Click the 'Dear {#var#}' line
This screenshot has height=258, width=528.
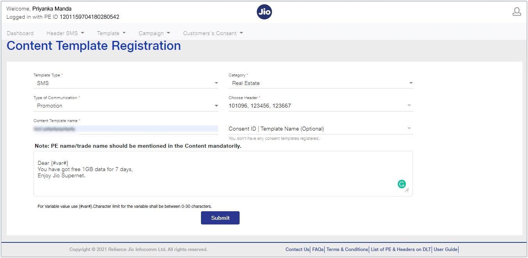click(x=53, y=163)
